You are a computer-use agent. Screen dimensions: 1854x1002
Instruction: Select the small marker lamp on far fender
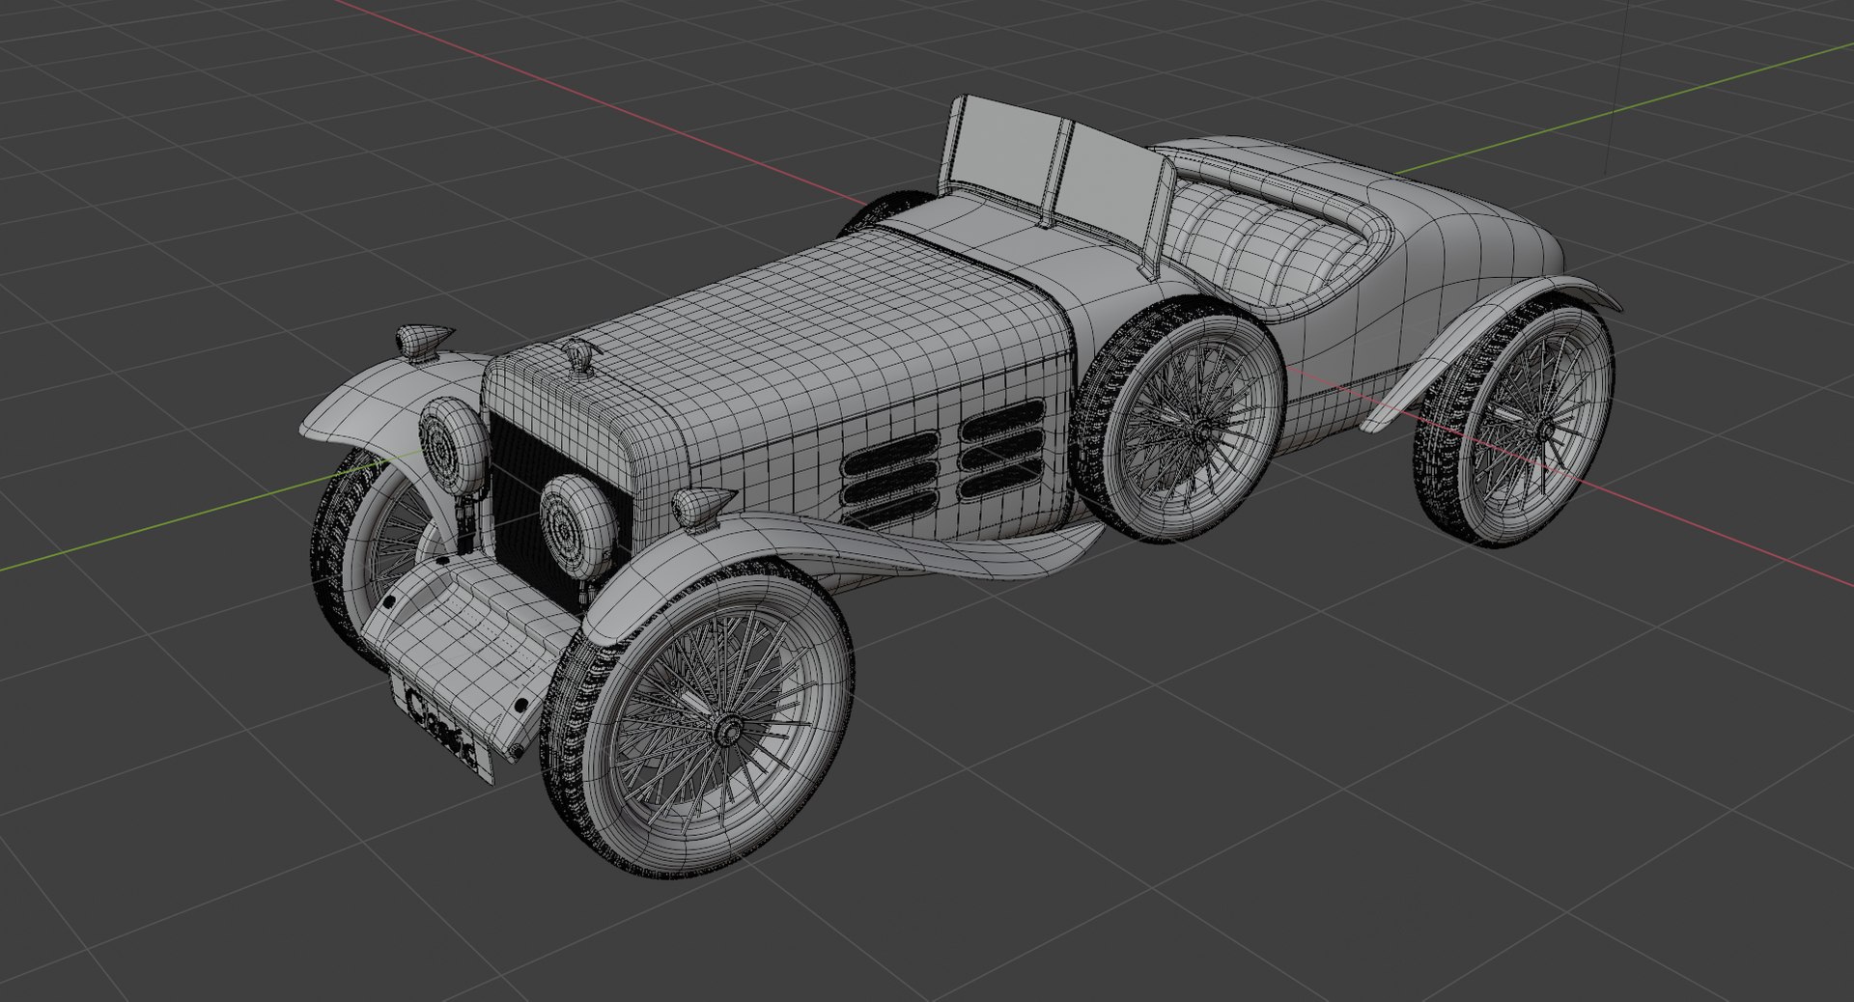coord(423,341)
